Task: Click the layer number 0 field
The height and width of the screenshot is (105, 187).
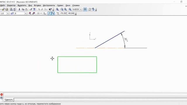Action: click(20, 13)
